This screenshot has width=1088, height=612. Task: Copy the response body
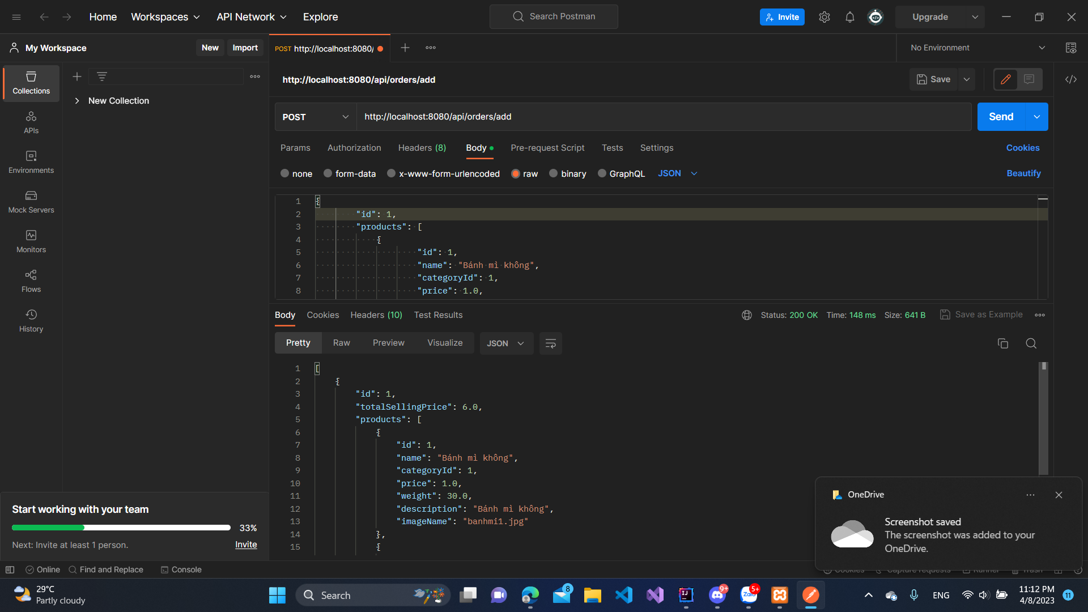[1002, 343]
